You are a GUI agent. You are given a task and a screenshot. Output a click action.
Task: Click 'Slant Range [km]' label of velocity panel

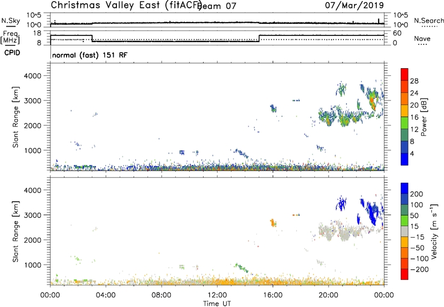tap(16, 232)
